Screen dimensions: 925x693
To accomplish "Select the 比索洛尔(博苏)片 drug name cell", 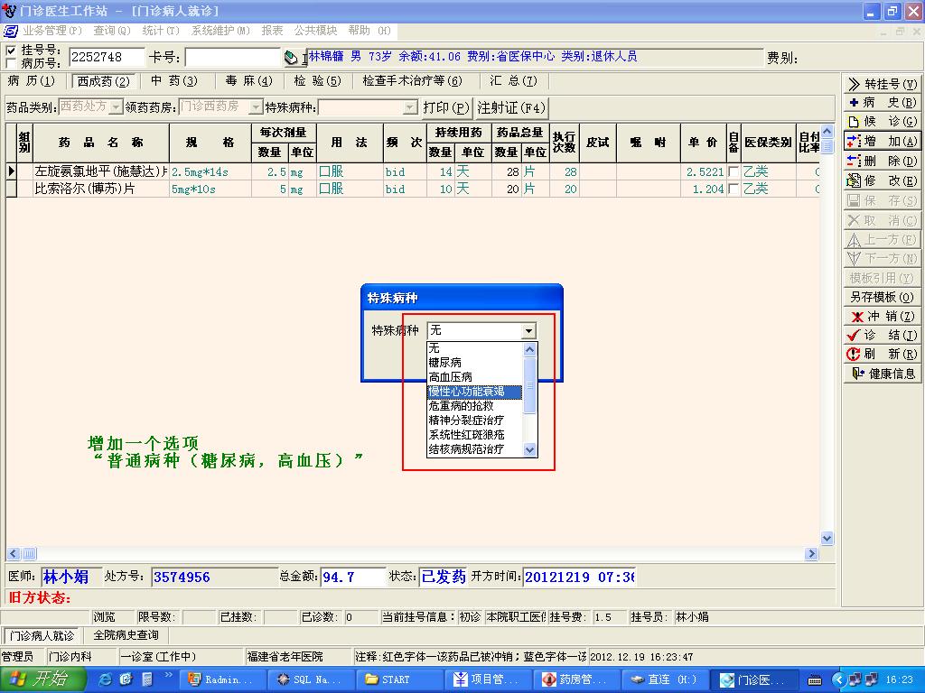I will (x=101, y=189).
